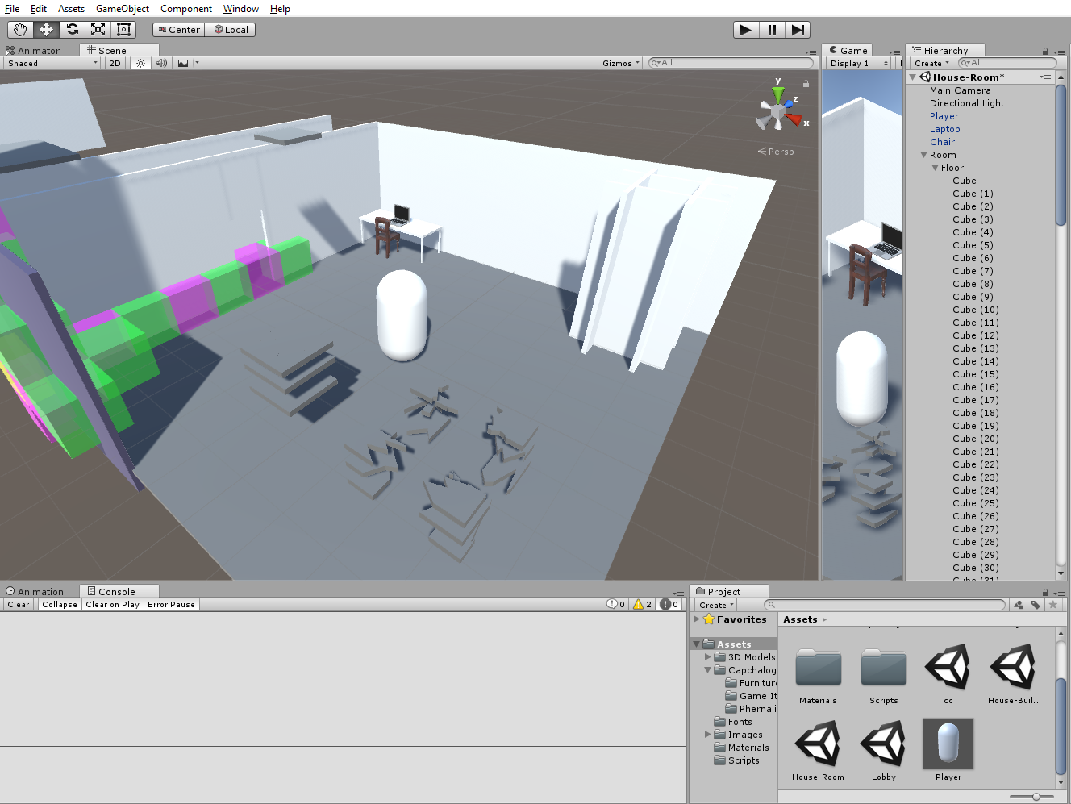
Task: Toggle Local handle rotation
Action: 231,30
